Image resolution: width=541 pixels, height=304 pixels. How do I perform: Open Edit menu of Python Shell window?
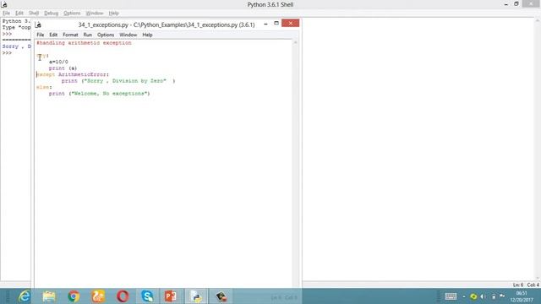point(19,14)
